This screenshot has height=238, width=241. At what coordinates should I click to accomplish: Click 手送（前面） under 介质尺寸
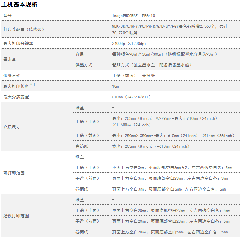[x=87, y=136]
